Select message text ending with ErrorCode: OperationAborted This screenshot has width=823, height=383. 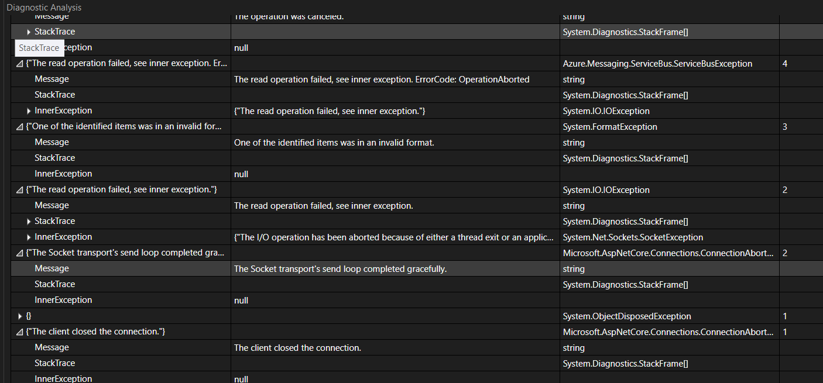click(382, 80)
